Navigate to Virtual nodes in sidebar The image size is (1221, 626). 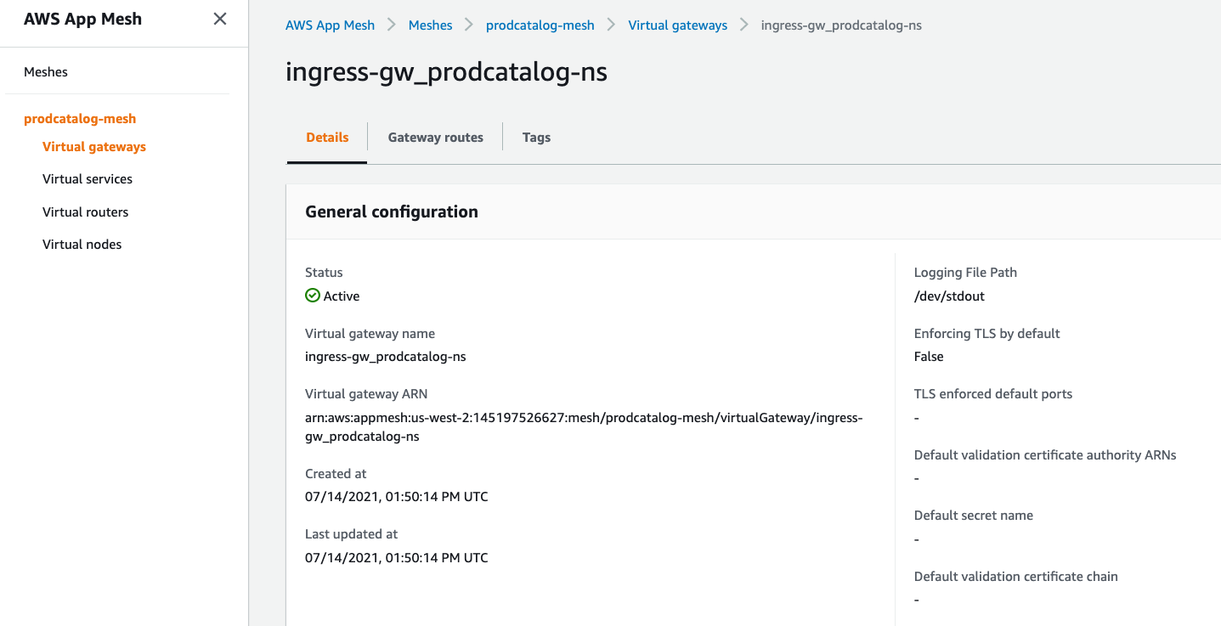[82, 245]
